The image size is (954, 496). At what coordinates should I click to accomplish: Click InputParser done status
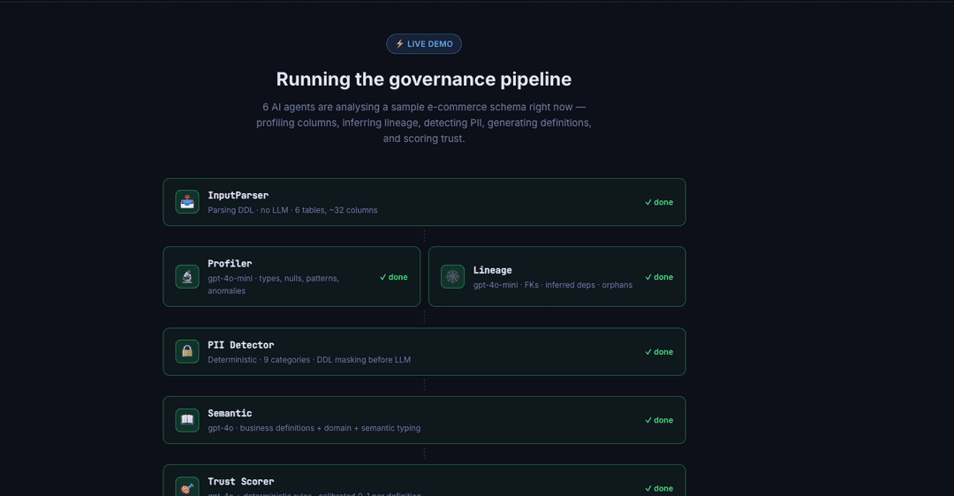pyautogui.click(x=659, y=202)
